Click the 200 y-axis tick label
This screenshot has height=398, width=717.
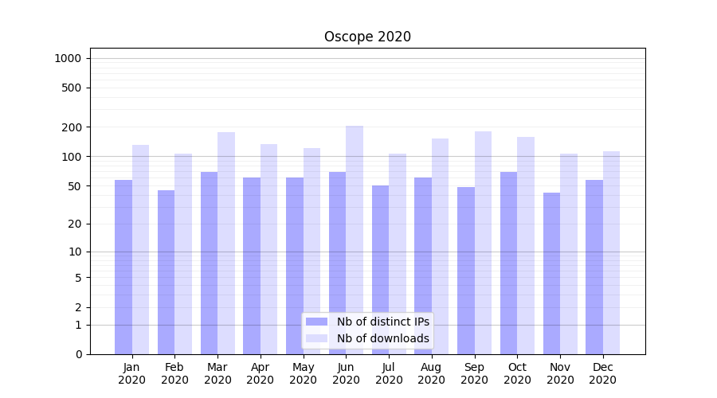click(x=71, y=127)
